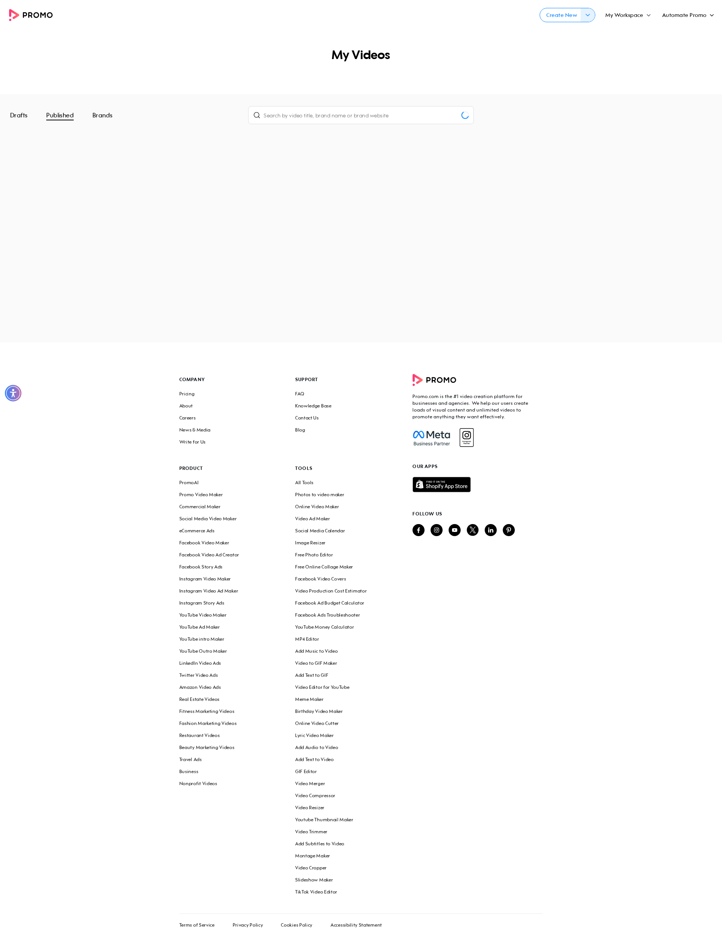Open the Terms of Service link

point(197,925)
